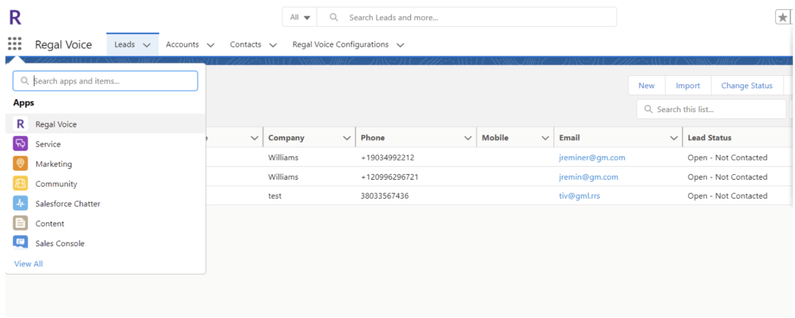Click phone number +19034992212
Image resolution: width=795 pixels, height=318 pixels.
[387, 157]
